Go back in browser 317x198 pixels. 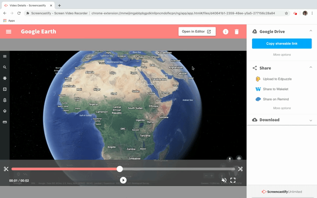pos(5,13)
